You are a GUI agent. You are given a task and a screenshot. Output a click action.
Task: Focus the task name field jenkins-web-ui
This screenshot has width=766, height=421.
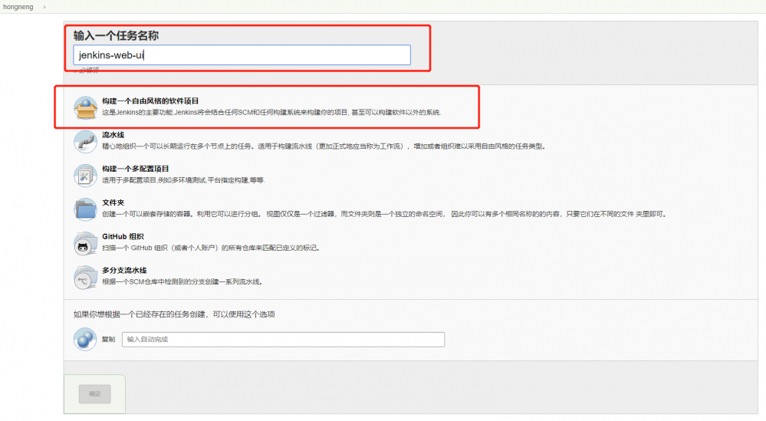tap(242, 55)
